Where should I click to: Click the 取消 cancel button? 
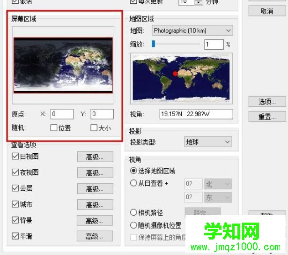click(x=267, y=11)
